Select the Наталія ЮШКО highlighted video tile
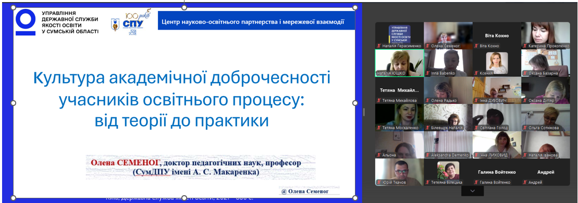 point(399,63)
